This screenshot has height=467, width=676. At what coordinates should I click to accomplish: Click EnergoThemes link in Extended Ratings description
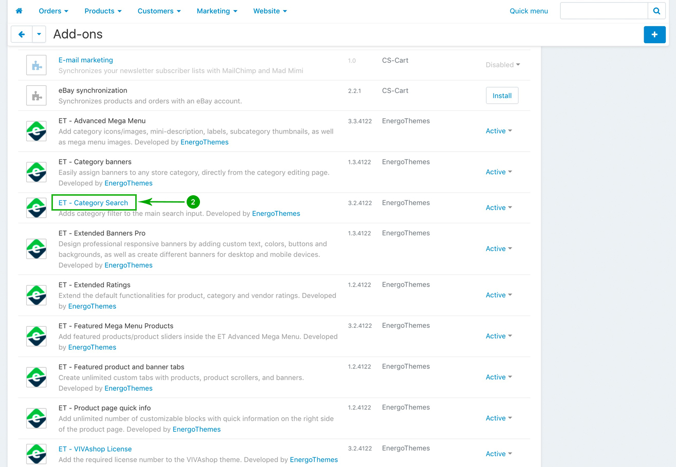pos(92,306)
